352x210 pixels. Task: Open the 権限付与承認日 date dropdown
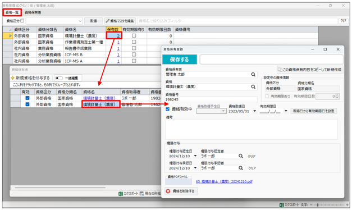click(195, 168)
